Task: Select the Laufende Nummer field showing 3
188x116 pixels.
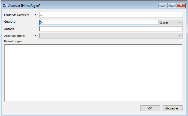Action: click(111, 15)
